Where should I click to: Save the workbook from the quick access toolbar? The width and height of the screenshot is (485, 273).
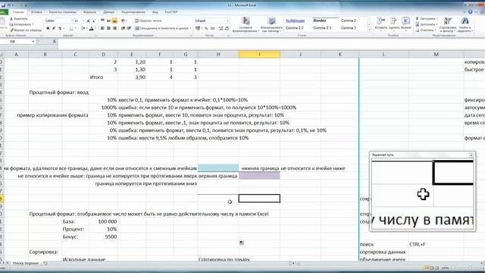[3, 5]
